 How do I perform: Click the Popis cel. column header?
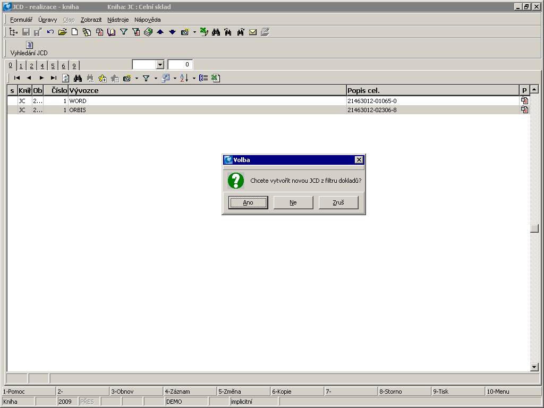(432, 90)
